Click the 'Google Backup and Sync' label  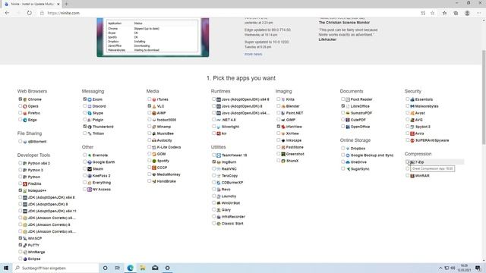(372, 155)
